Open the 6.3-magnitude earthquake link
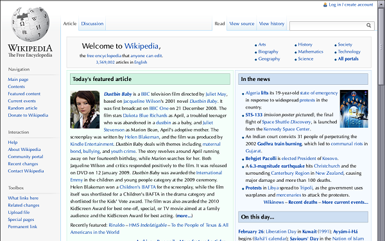 tap(277, 166)
